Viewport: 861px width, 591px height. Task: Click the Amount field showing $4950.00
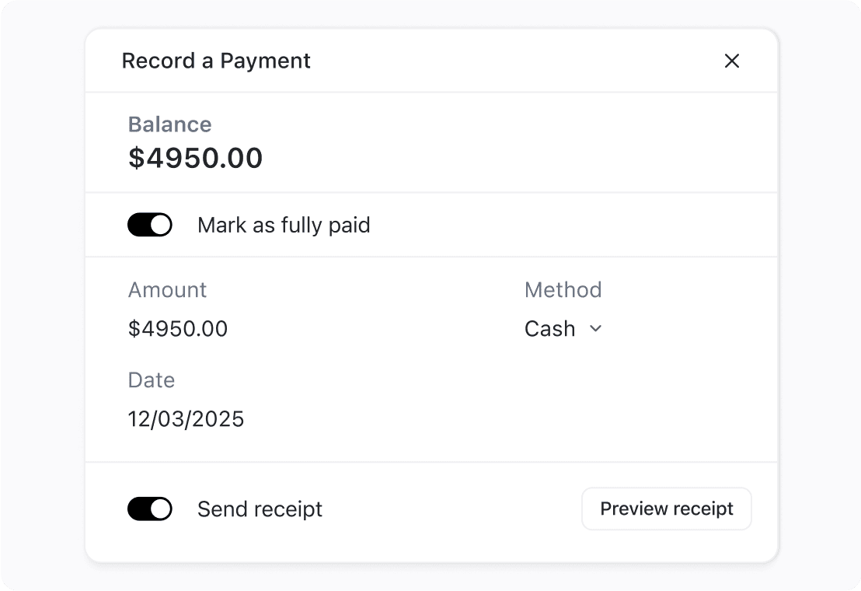(178, 329)
